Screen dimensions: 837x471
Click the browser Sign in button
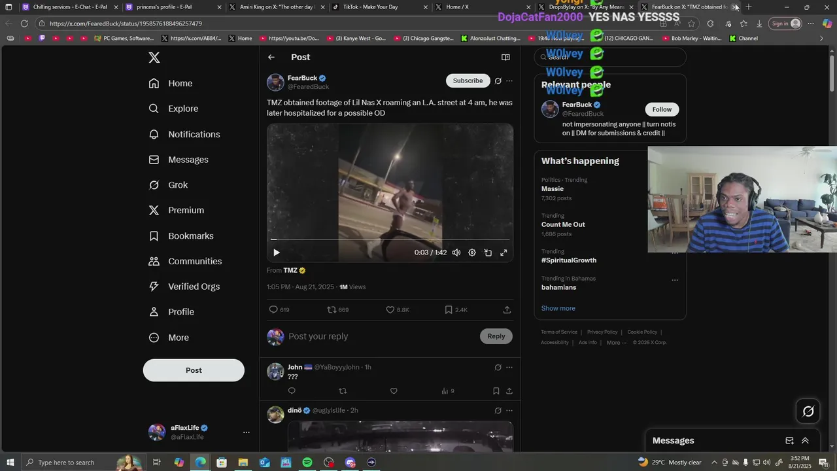(786, 24)
